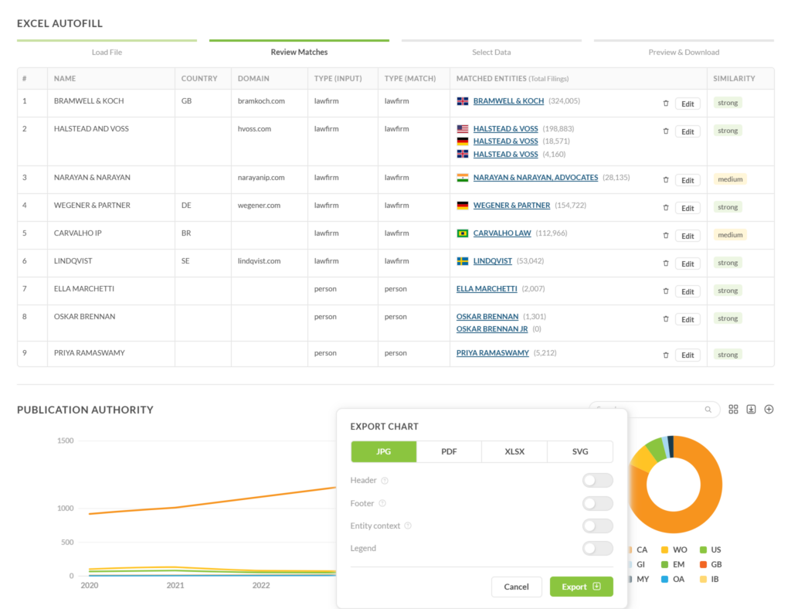Follow the OSKAR BRENNAN JR link

[492, 329]
